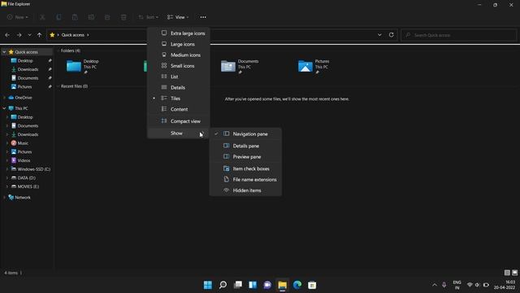
Task: Click the microphone icon in system tray
Action: coord(444,285)
